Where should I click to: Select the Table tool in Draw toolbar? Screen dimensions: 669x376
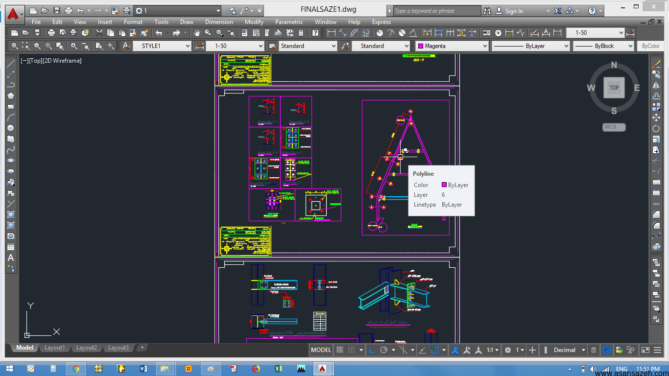[10, 247]
